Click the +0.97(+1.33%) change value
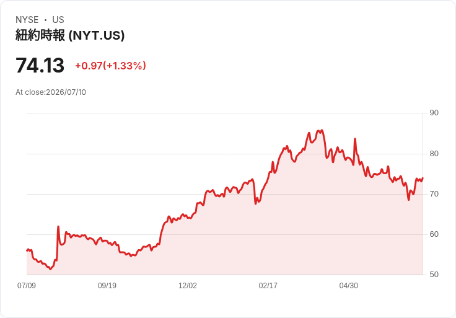This screenshot has height=318, width=456. 110,66
